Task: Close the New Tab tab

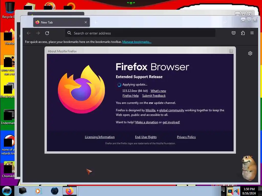Action: coord(85,22)
